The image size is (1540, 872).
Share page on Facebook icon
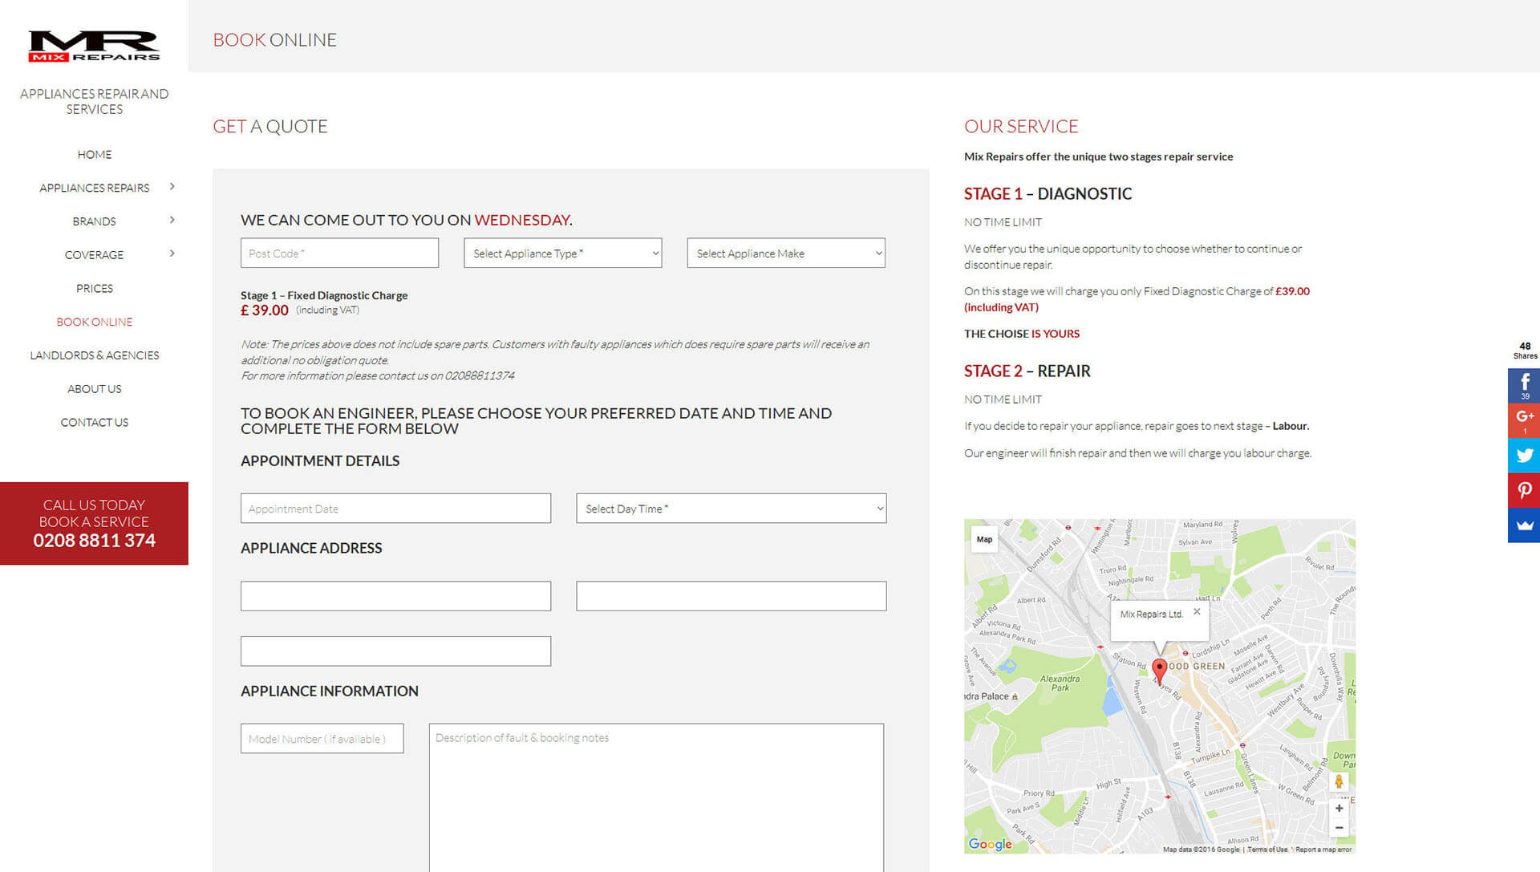[x=1524, y=385]
